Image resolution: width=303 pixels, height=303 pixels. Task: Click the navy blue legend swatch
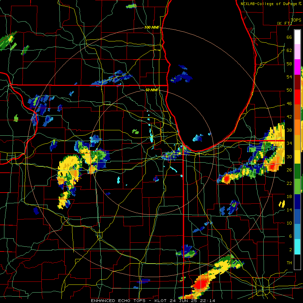297,202
